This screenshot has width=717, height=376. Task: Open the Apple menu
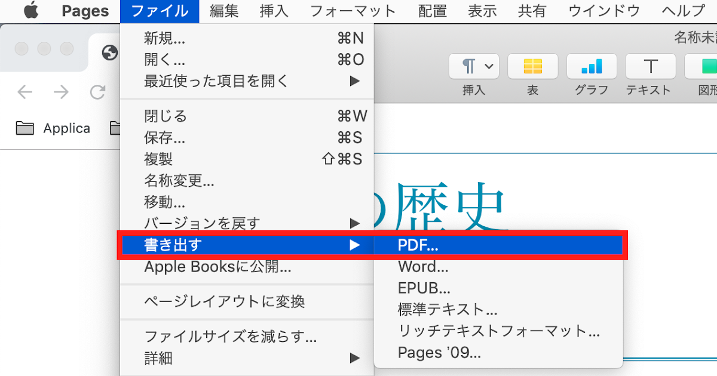pyautogui.click(x=30, y=11)
